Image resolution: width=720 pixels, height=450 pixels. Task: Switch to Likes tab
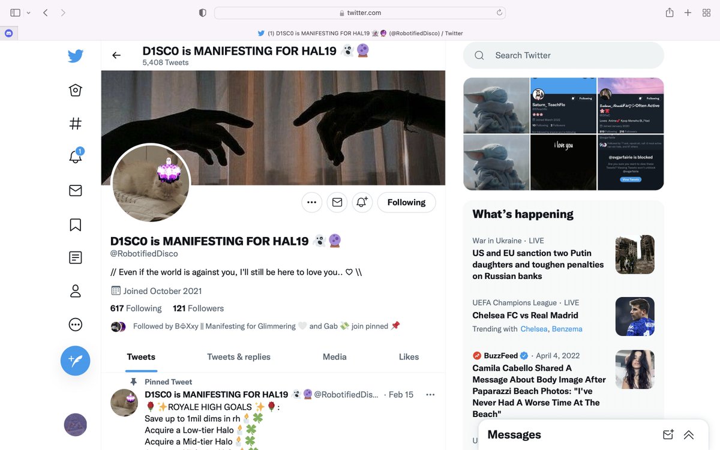click(x=409, y=357)
